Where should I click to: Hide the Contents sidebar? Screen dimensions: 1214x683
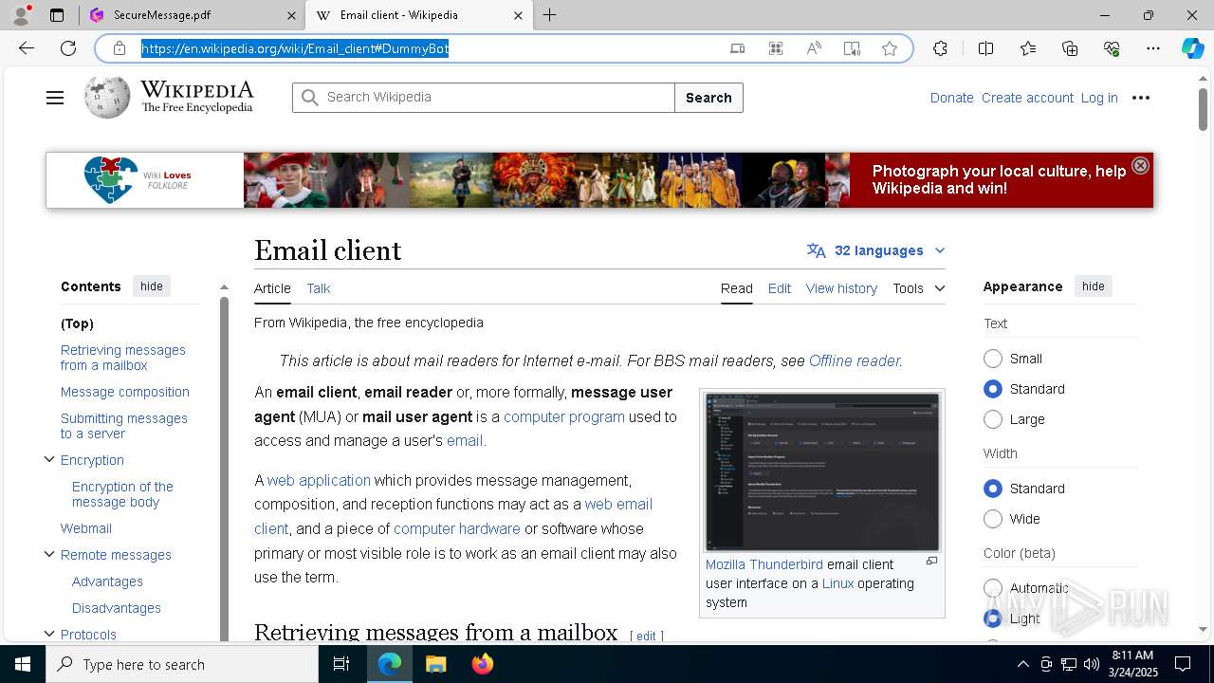pyautogui.click(x=152, y=286)
